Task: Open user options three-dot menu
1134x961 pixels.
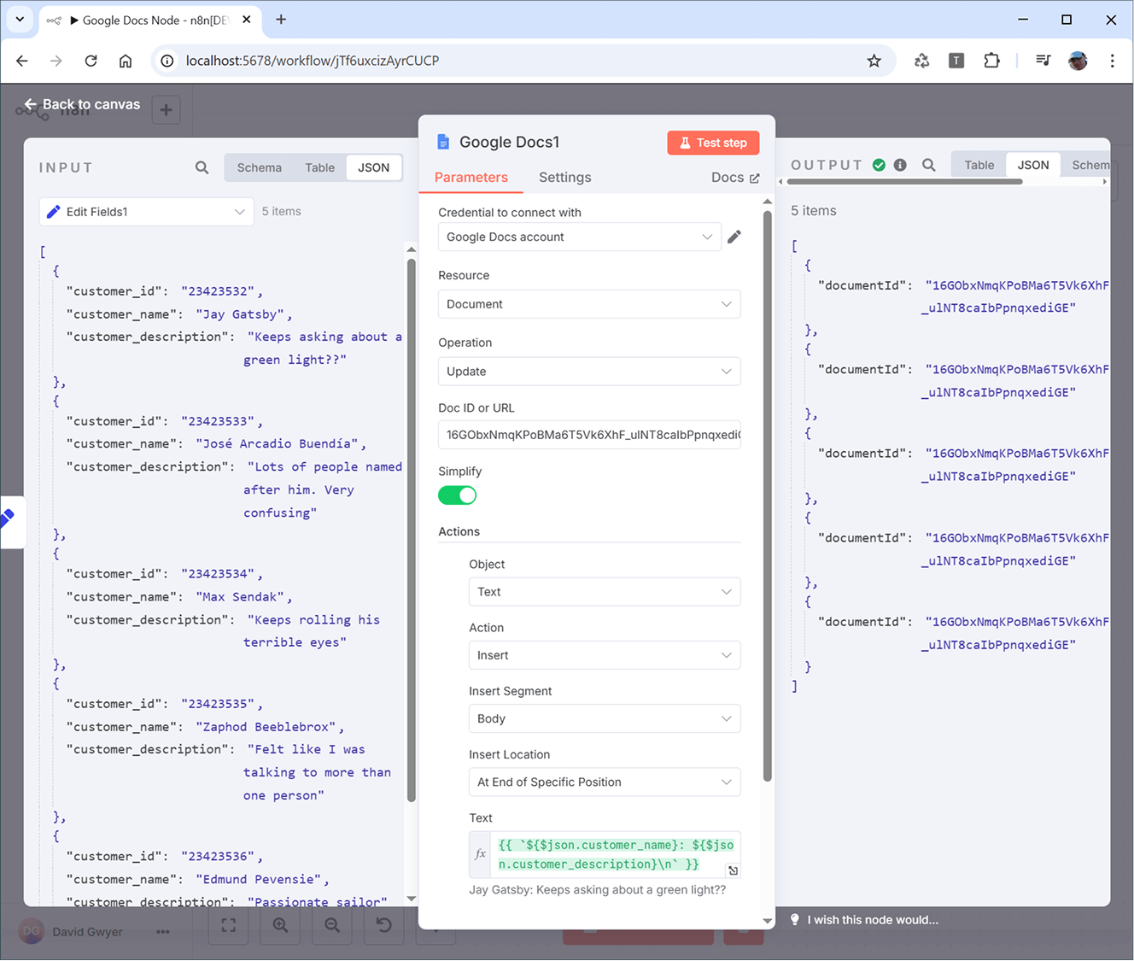Action: pos(163,932)
